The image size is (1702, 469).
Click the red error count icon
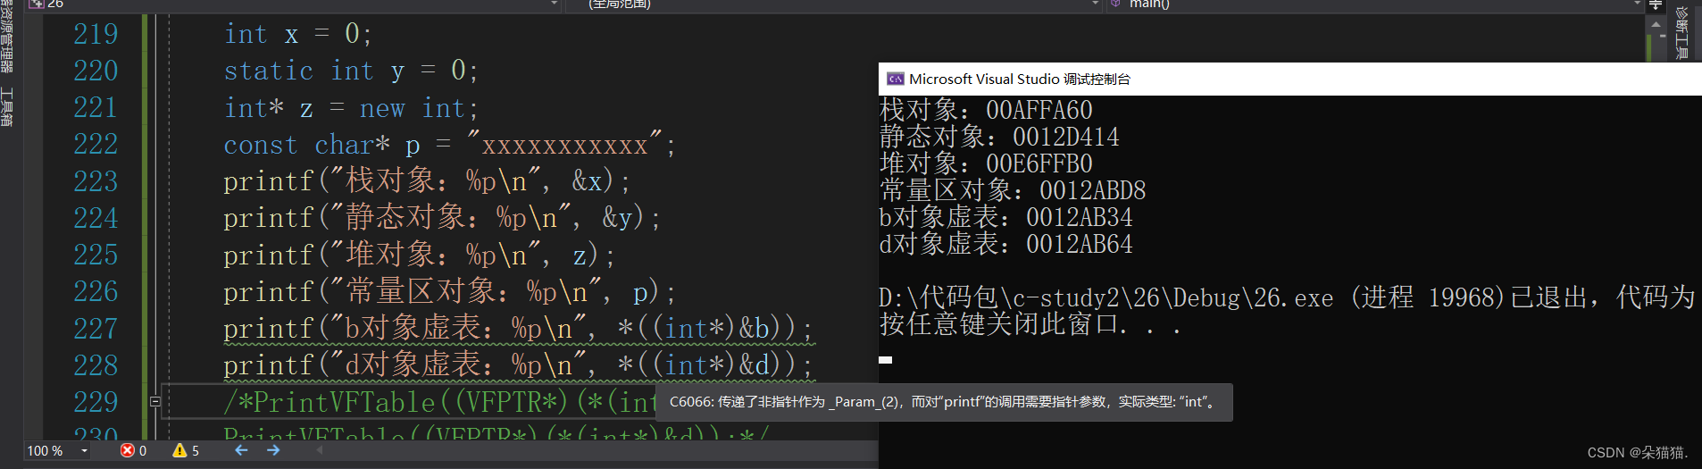pyautogui.click(x=127, y=450)
